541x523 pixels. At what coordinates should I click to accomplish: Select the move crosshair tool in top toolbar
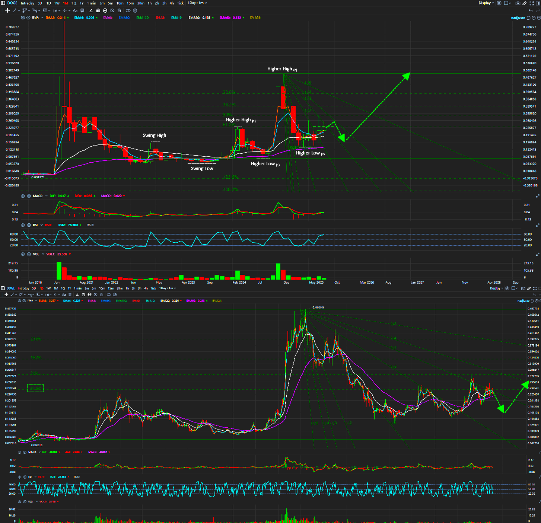(7, 10)
